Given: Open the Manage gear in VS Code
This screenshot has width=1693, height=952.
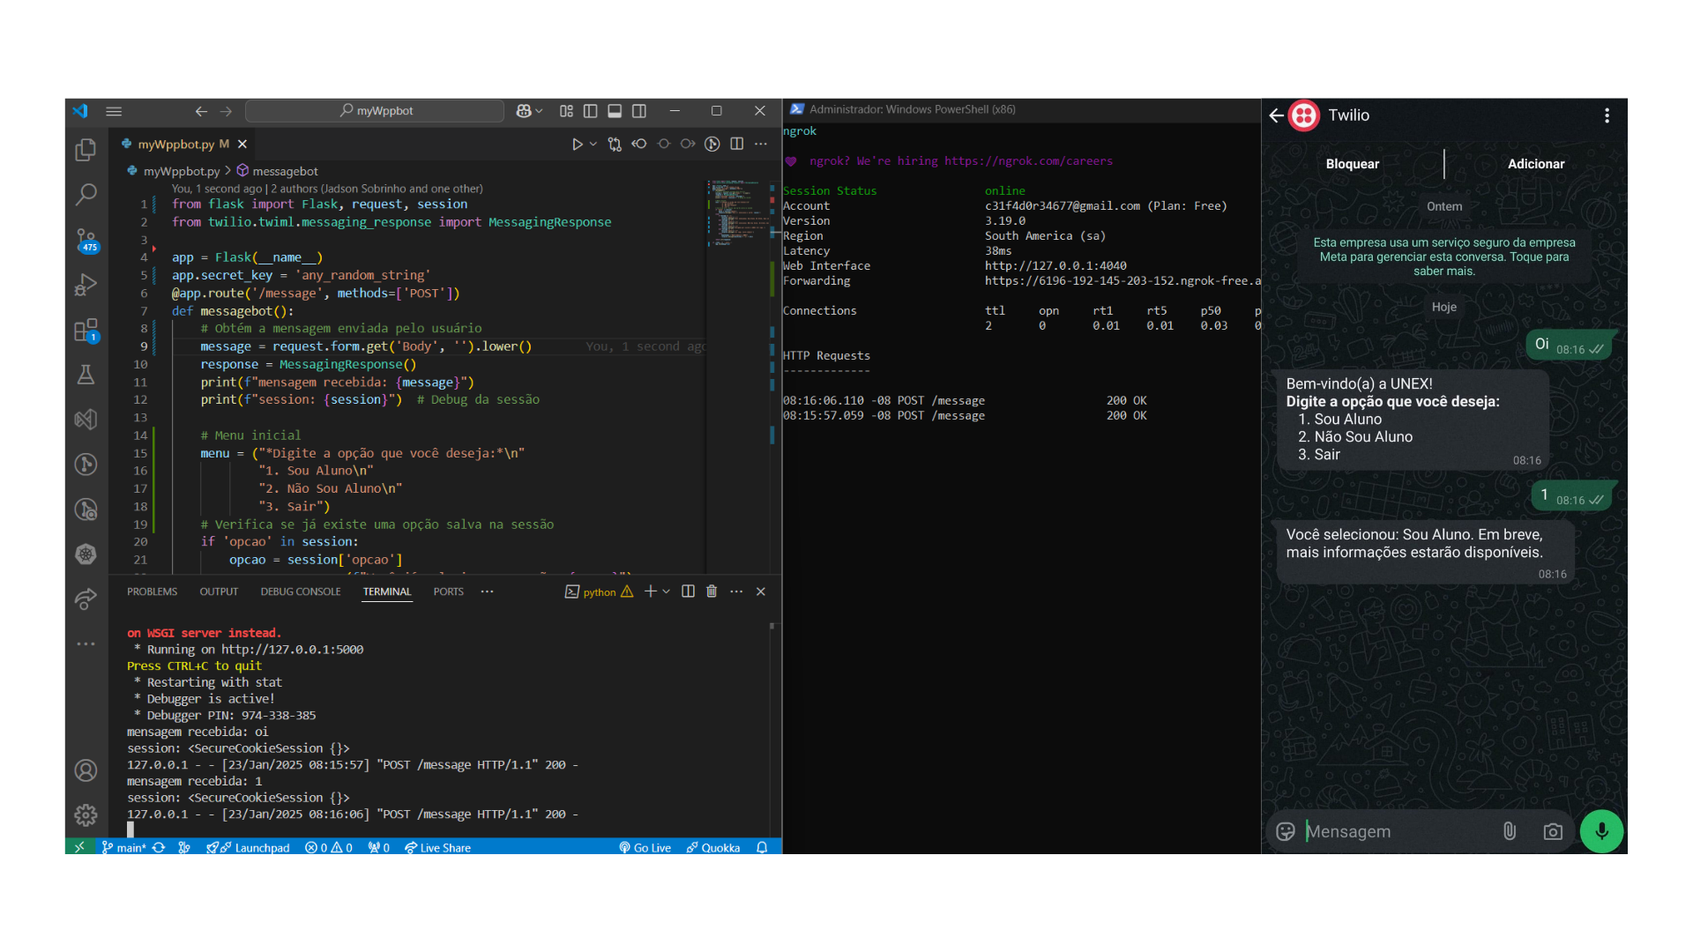Looking at the screenshot, I should 86,814.
